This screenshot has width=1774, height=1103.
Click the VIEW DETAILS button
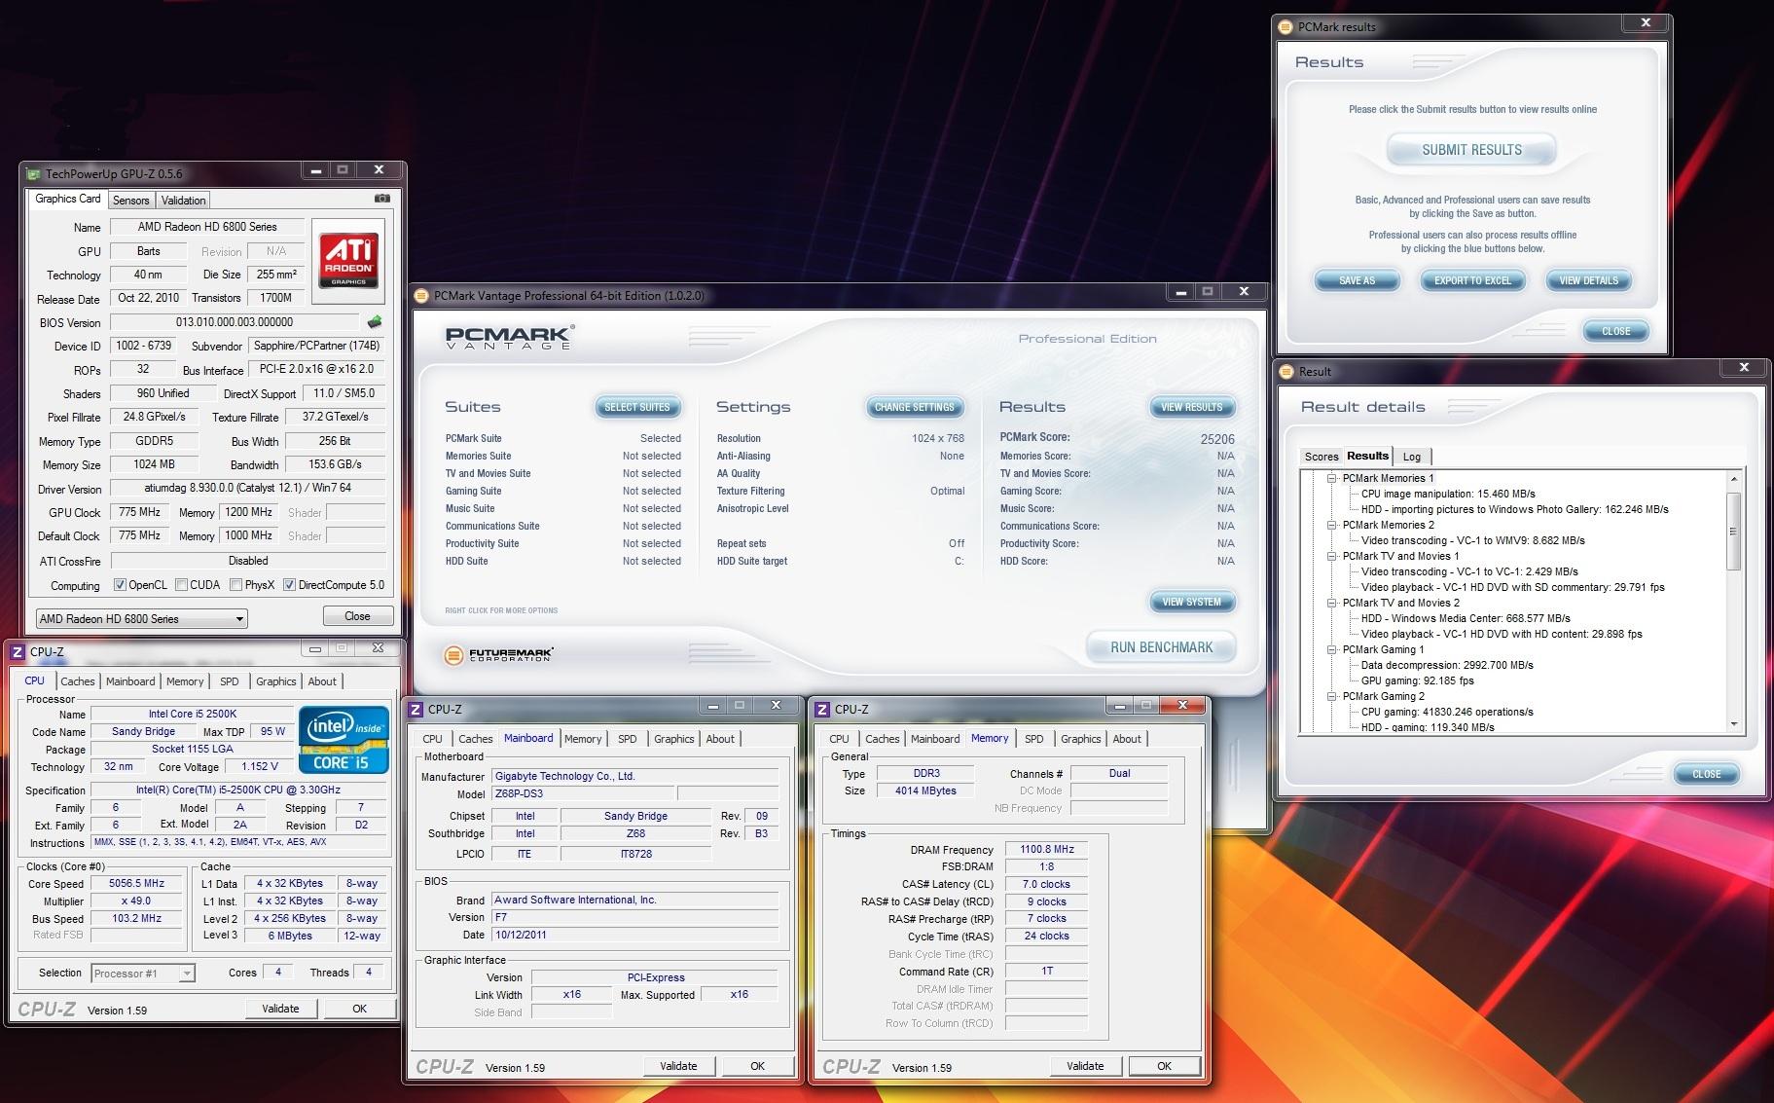(1588, 280)
